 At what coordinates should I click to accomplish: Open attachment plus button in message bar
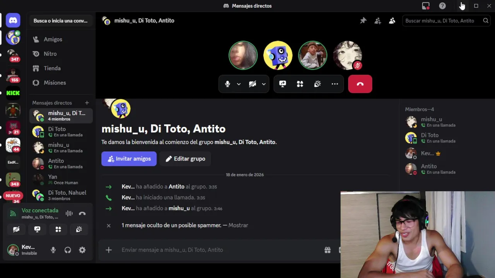109,250
